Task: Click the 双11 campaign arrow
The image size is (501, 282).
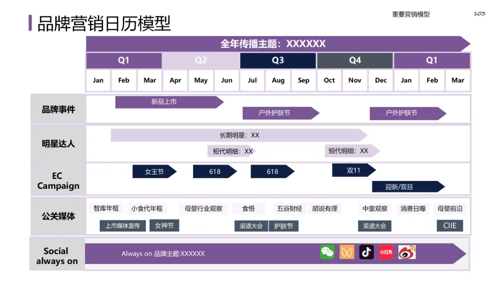Action: (x=351, y=170)
